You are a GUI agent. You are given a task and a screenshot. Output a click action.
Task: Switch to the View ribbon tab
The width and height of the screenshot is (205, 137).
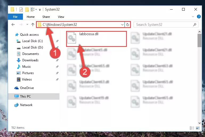[61, 17]
